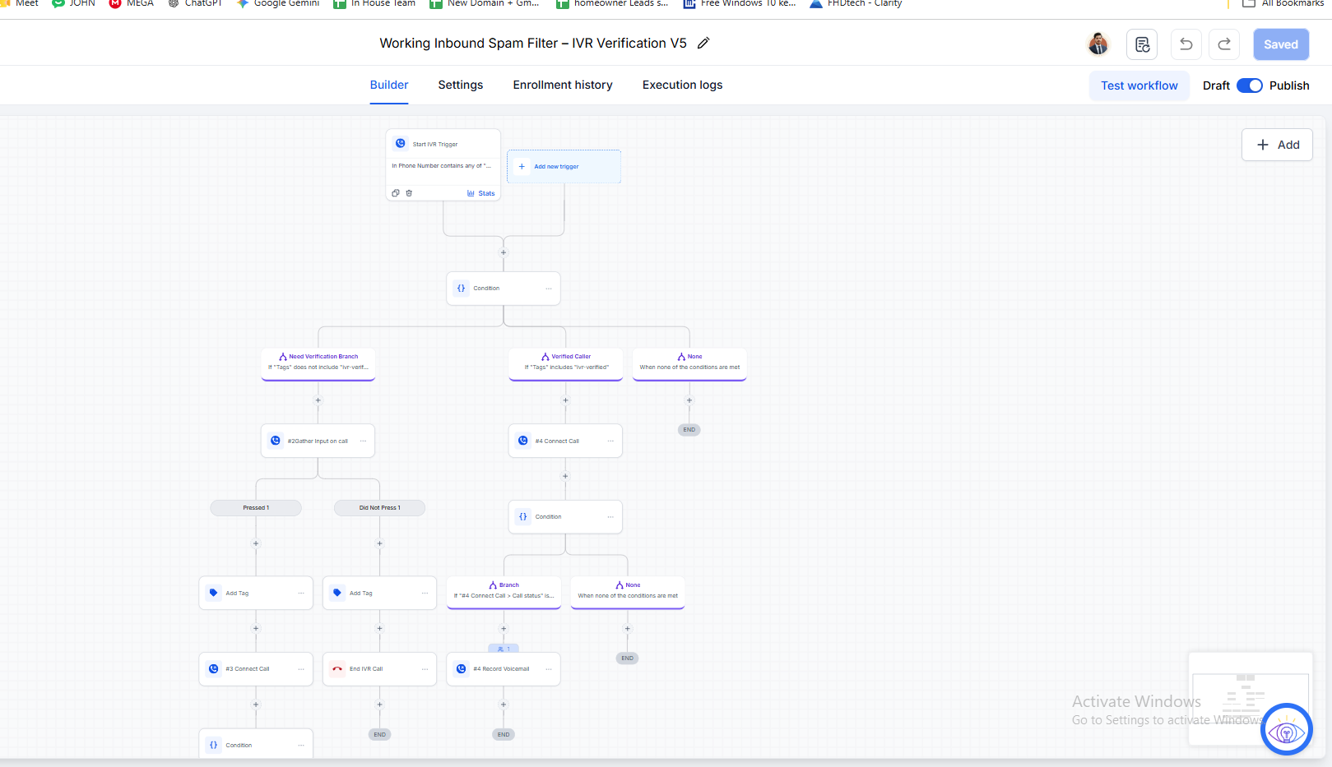Open options of #3 Connect Call

click(301, 669)
